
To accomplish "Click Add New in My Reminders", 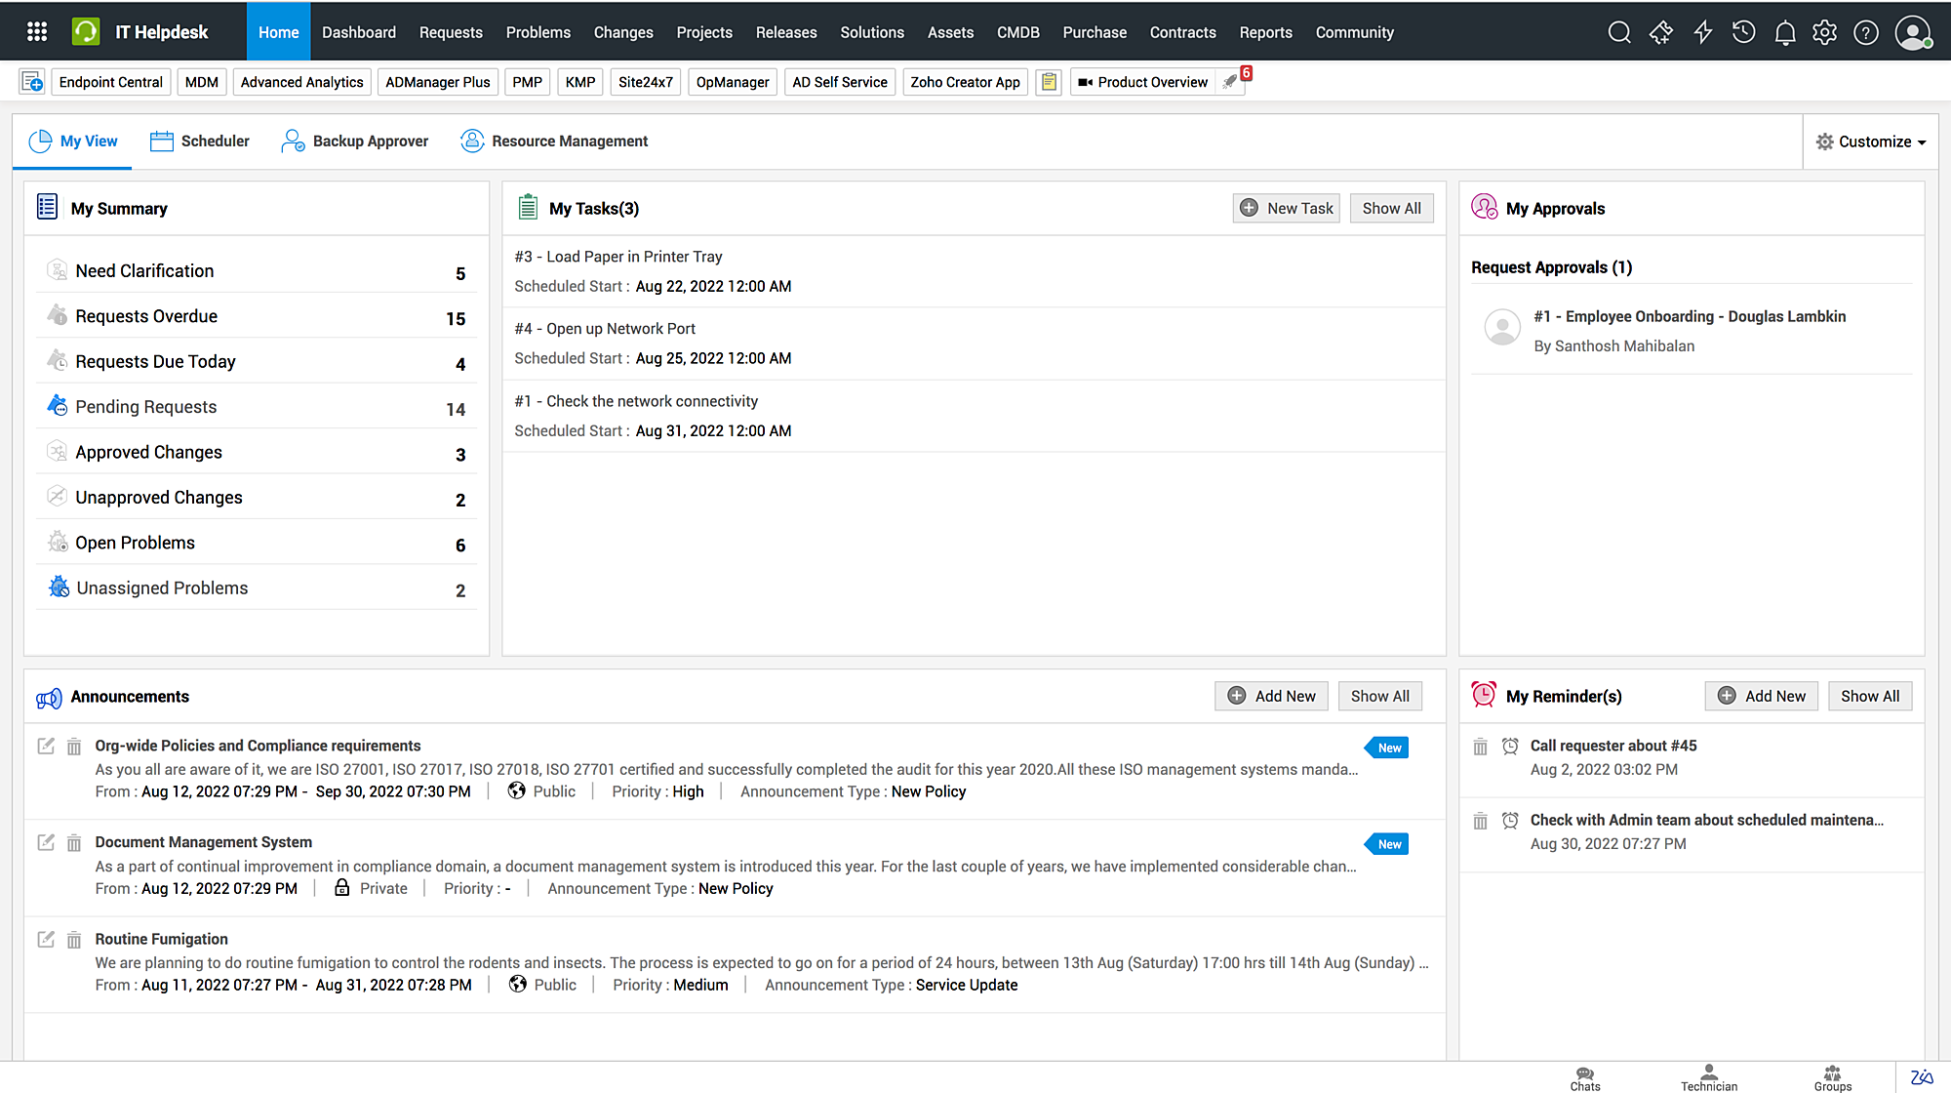I will click(x=1761, y=696).
